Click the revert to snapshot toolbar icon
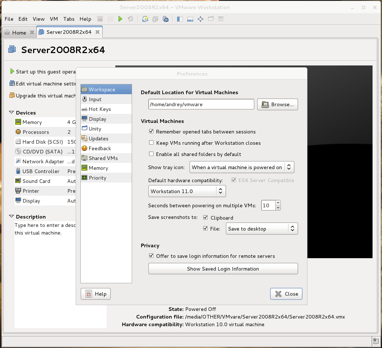 coord(155,19)
